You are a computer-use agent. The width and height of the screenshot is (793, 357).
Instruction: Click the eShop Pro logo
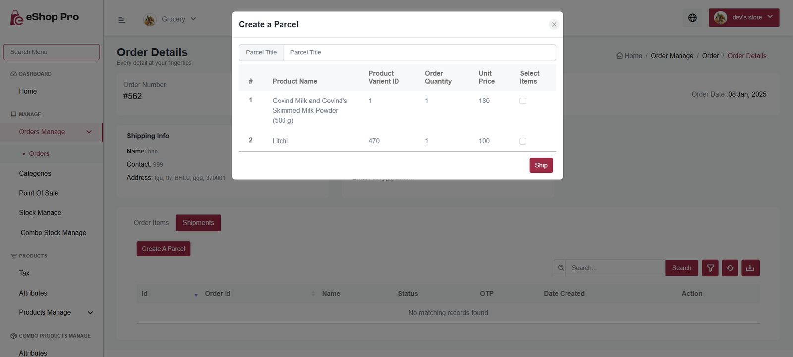45,17
